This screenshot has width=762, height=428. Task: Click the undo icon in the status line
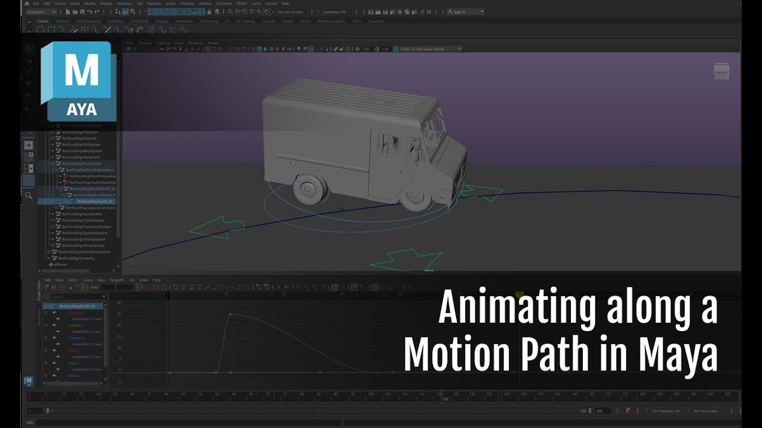[x=89, y=12]
